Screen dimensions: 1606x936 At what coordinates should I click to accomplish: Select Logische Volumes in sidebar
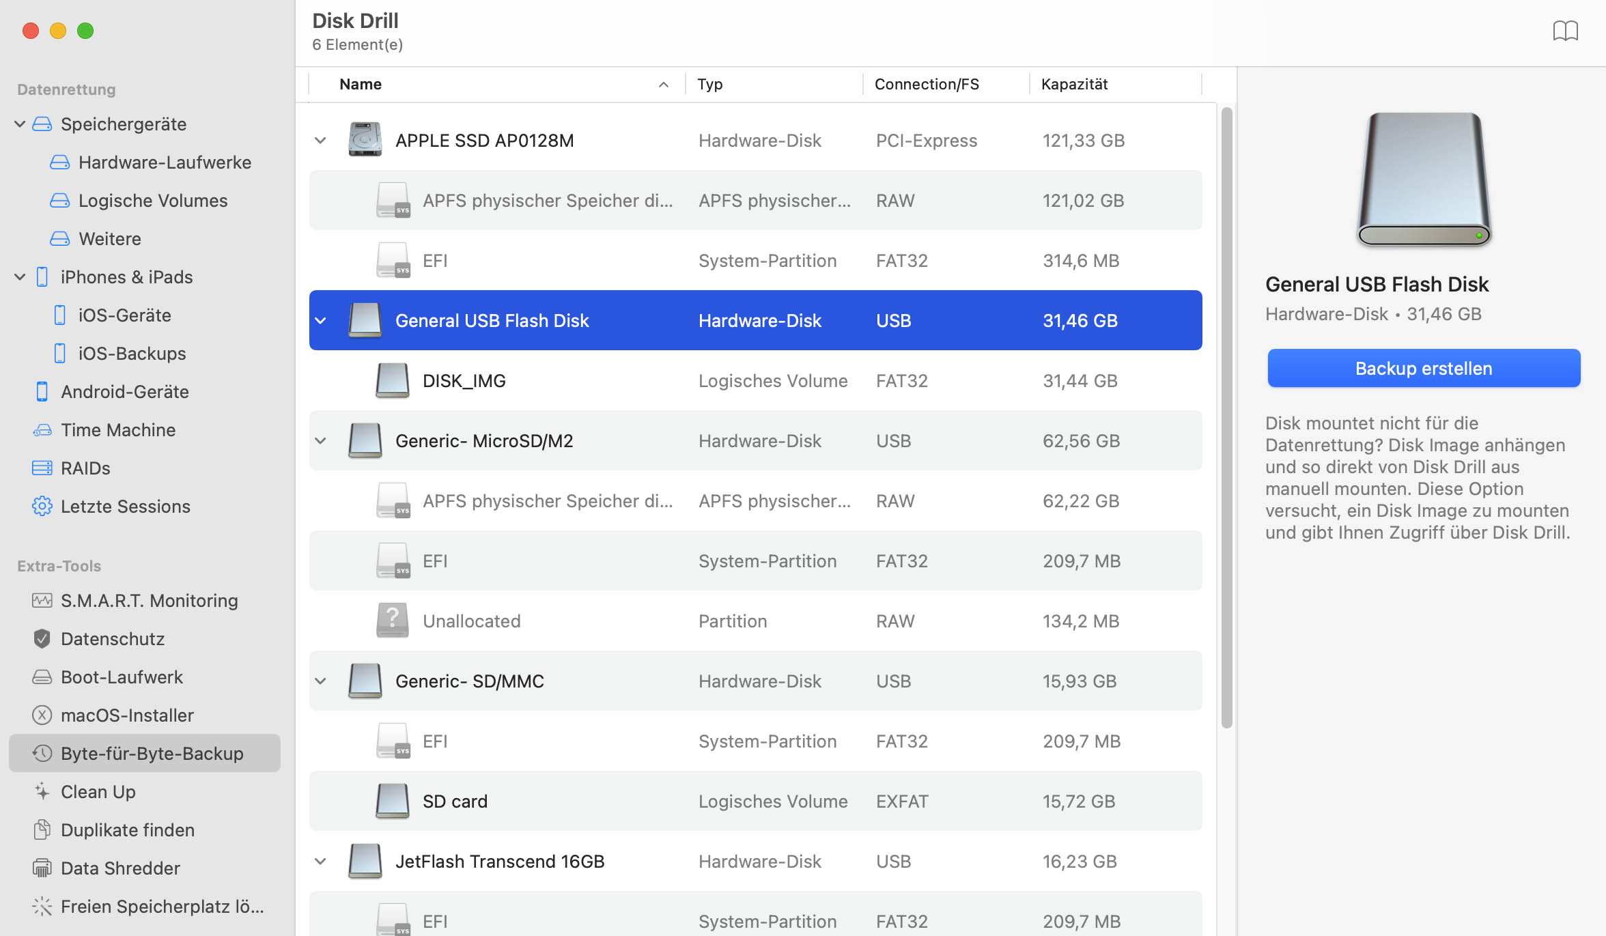pos(153,201)
